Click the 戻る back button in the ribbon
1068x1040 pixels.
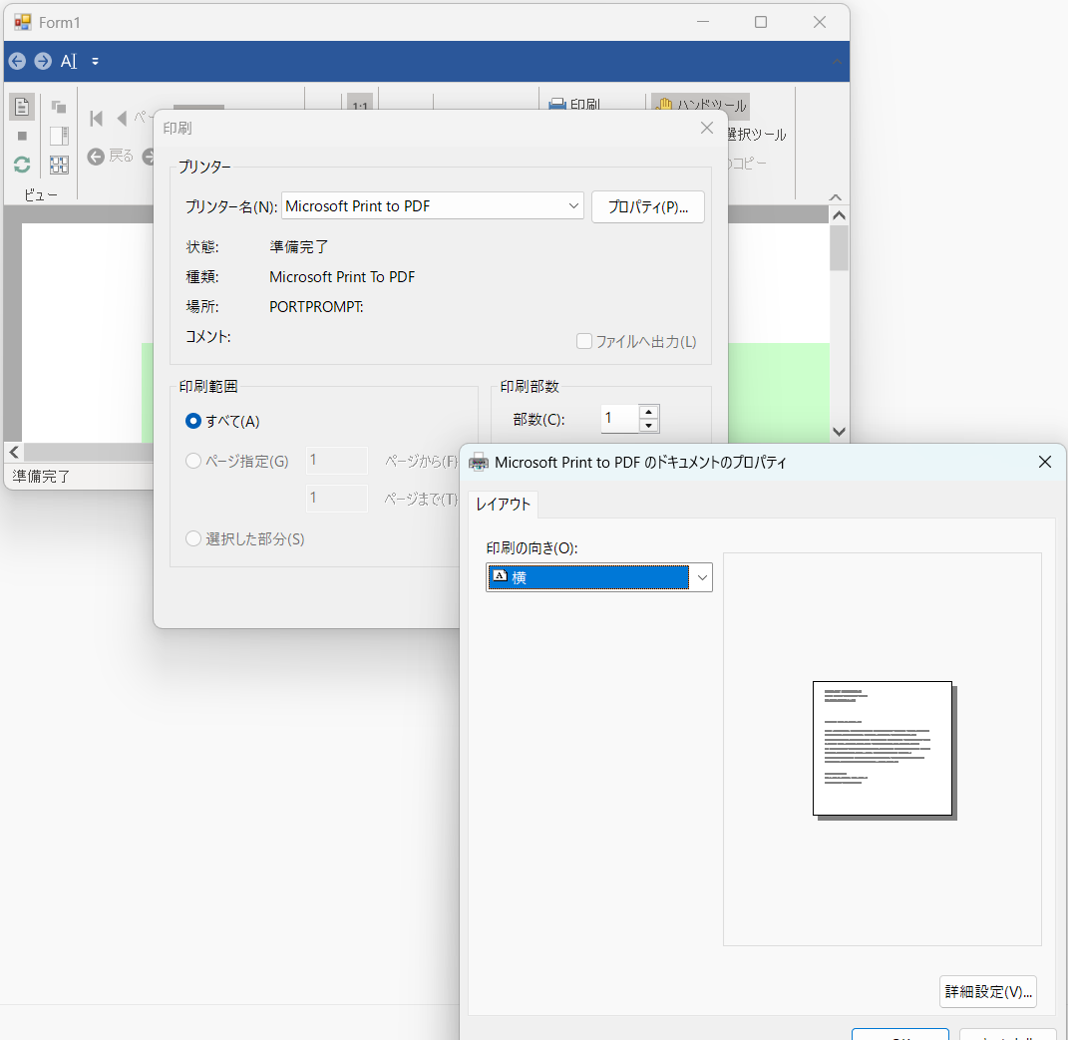coord(111,157)
